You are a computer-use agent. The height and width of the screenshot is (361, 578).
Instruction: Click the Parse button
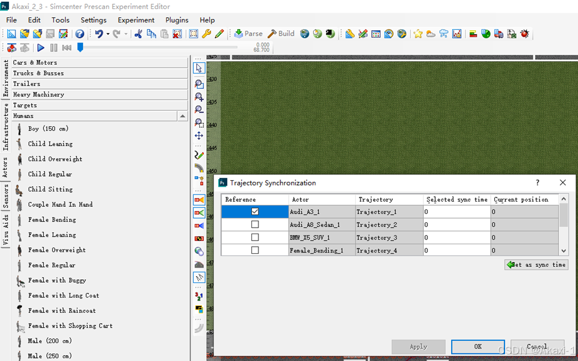point(248,34)
